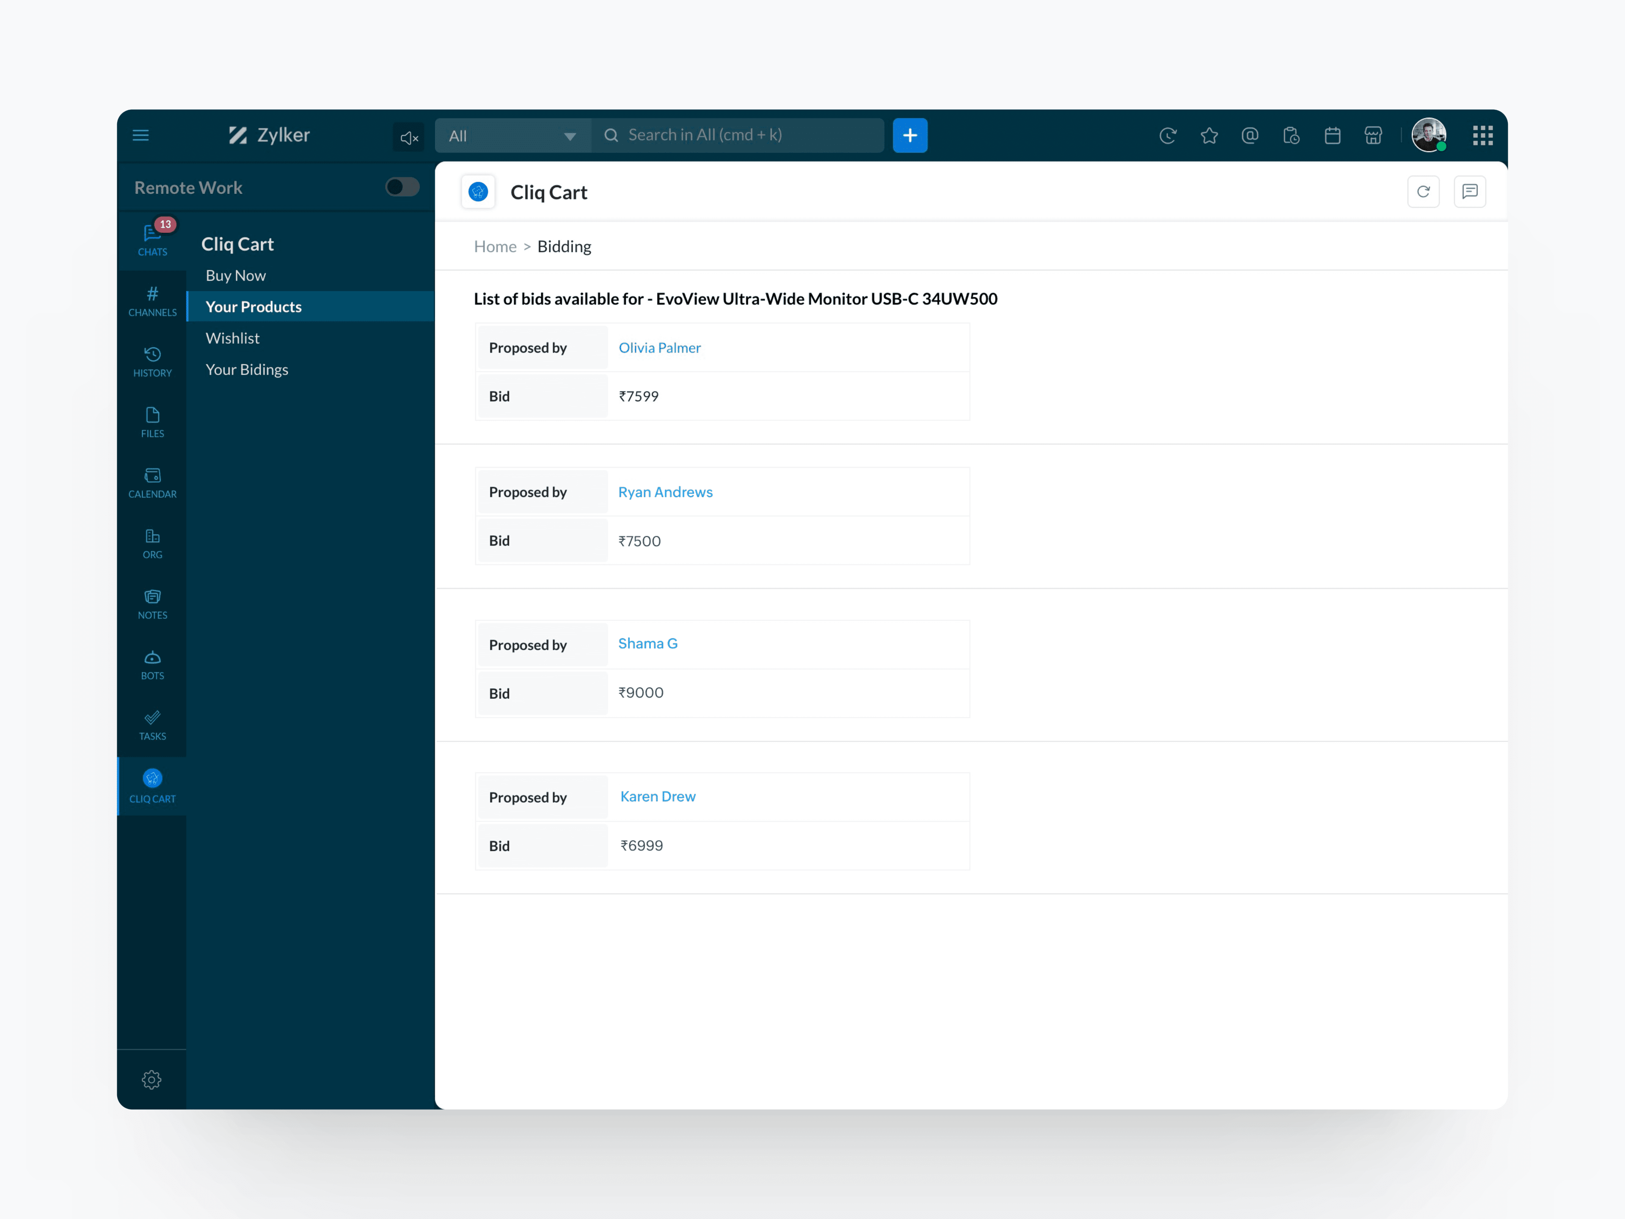Click the Cliq Cart sidebar icon
The width and height of the screenshot is (1625, 1219).
[x=152, y=786]
